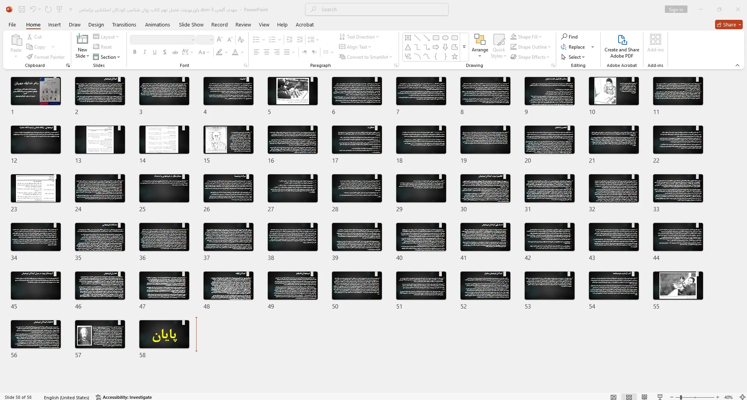The height and width of the screenshot is (400, 747).
Task: Click Clear All Formatting icon
Action: click(x=241, y=40)
